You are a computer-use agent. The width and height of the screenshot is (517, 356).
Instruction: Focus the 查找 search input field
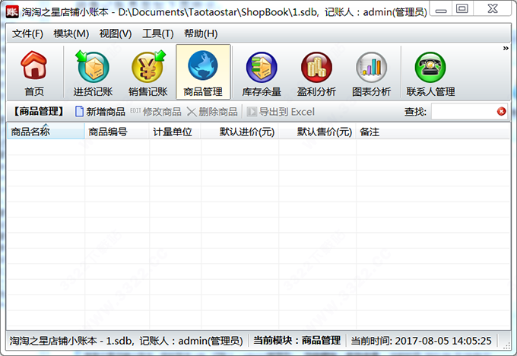(x=462, y=112)
